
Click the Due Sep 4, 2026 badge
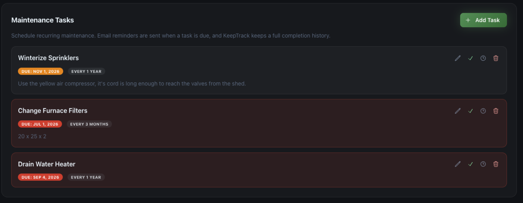[x=40, y=177]
